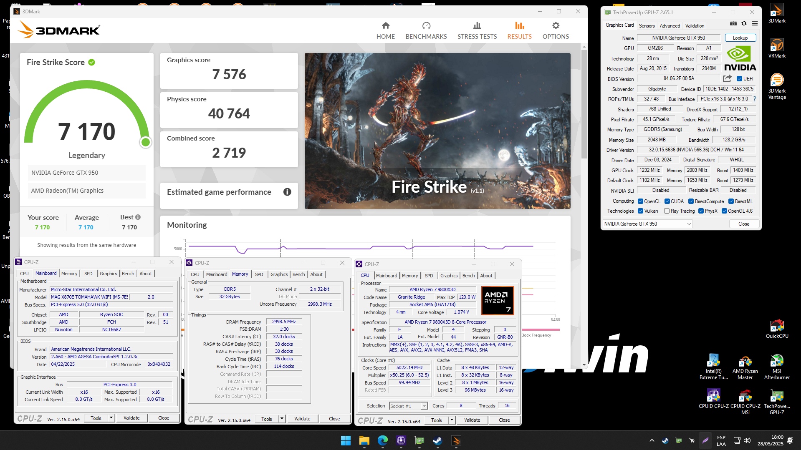Open the TechPowerUp GPU-Z desktop shortcut
The width and height of the screenshot is (801, 450).
777,402
